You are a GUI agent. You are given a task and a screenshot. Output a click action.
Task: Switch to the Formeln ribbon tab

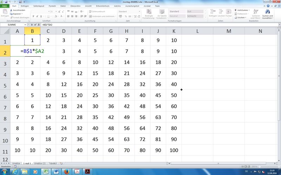(52, 6)
